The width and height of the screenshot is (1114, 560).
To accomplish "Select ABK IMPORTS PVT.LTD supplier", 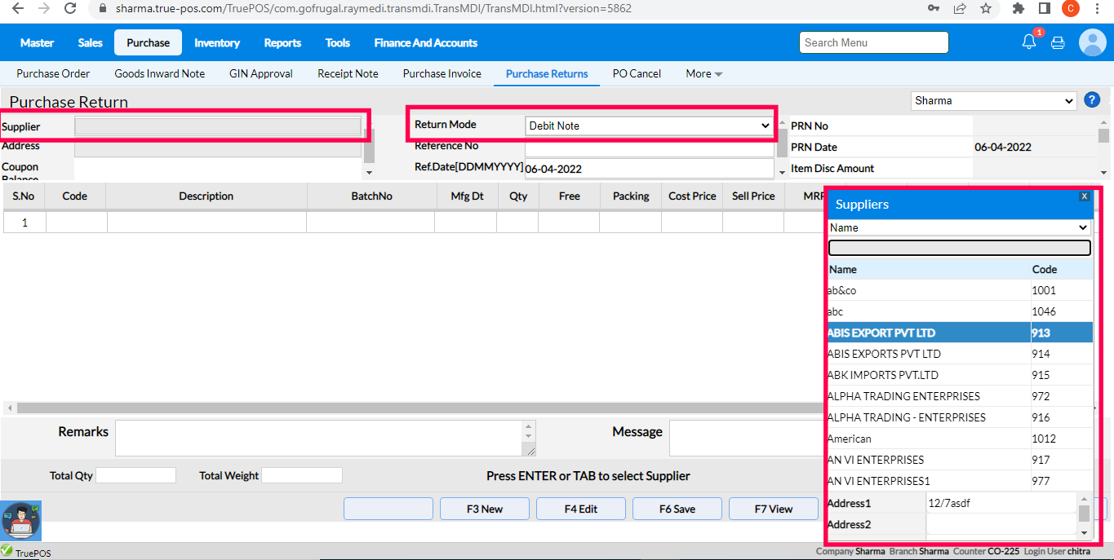I will point(960,375).
